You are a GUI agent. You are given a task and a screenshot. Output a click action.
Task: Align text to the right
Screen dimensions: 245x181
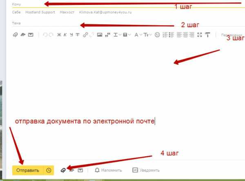[x=192, y=35]
